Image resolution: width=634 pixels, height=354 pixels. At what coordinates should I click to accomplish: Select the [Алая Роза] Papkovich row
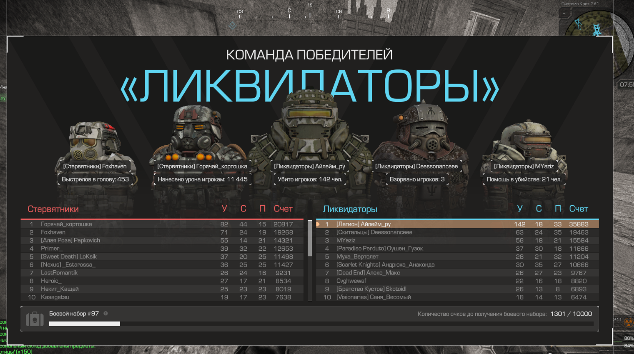click(x=162, y=240)
